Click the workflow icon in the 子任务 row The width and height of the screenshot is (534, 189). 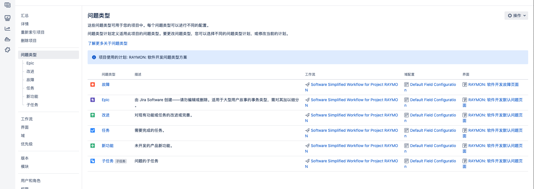pos(307,161)
